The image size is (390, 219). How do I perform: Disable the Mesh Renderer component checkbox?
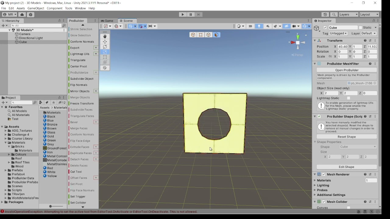(x=324, y=175)
